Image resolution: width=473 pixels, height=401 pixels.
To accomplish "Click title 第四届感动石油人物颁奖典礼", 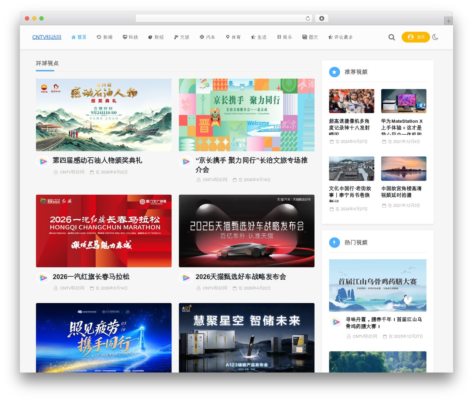I will [x=97, y=161].
